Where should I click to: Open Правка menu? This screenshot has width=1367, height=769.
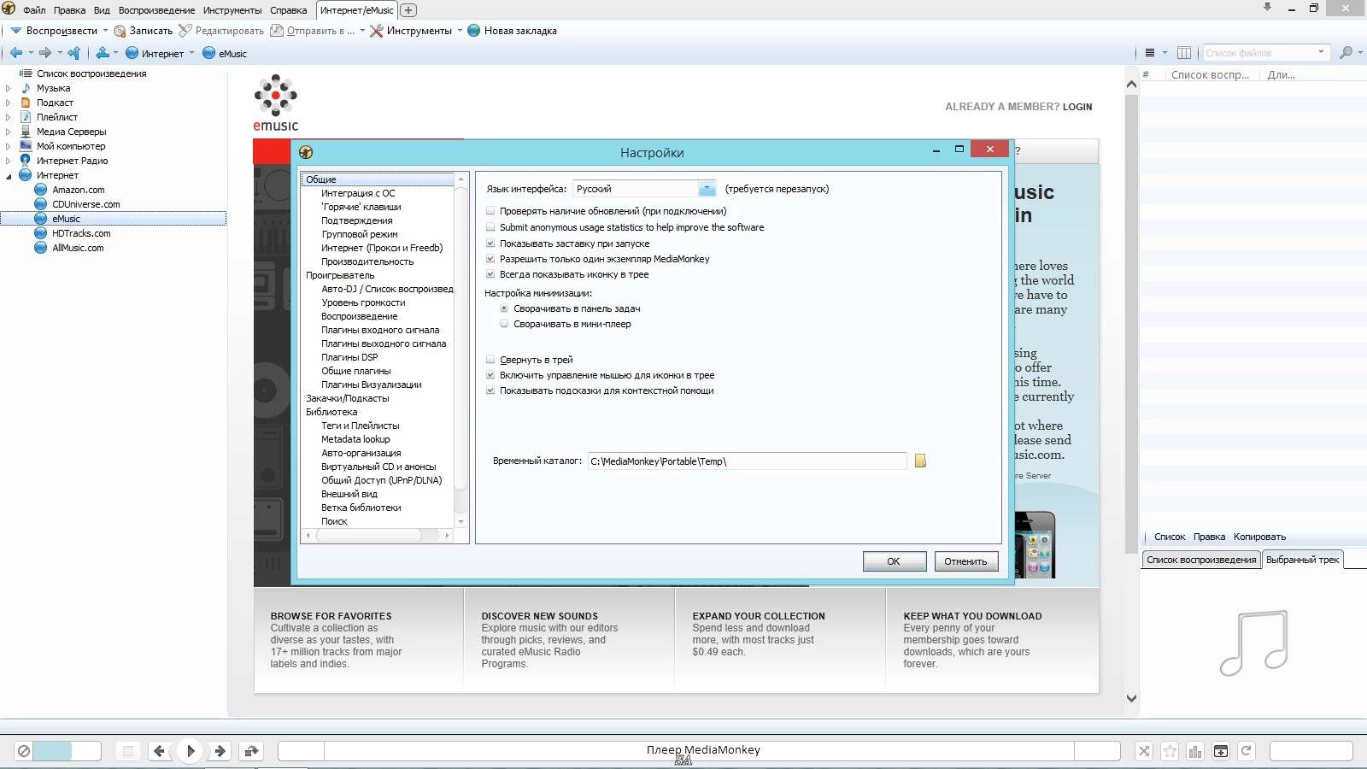click(x=69, y=10)
